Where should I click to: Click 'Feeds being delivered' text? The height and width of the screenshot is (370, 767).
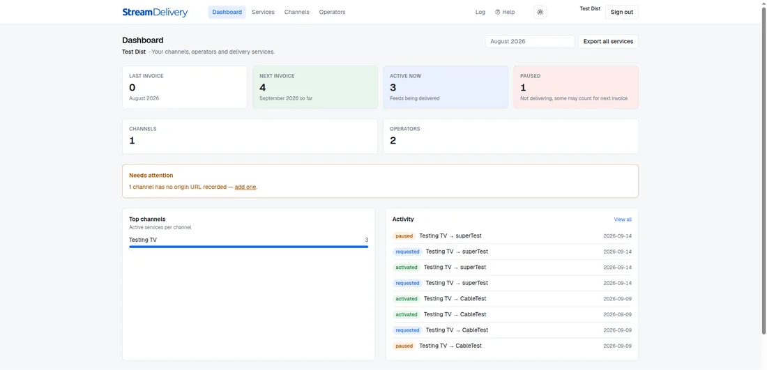(x=414, y=98)
